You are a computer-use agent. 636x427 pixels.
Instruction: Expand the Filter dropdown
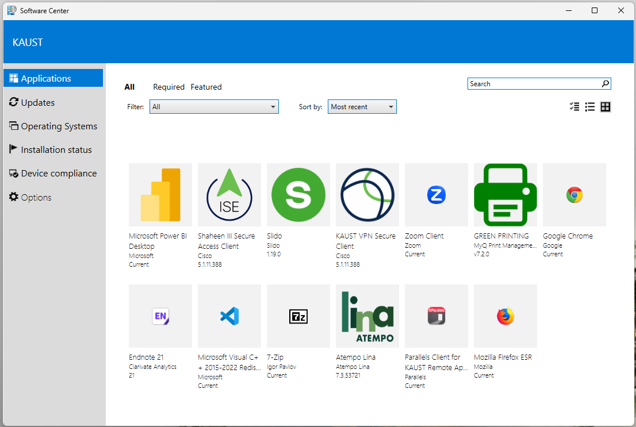coord(214,107)
